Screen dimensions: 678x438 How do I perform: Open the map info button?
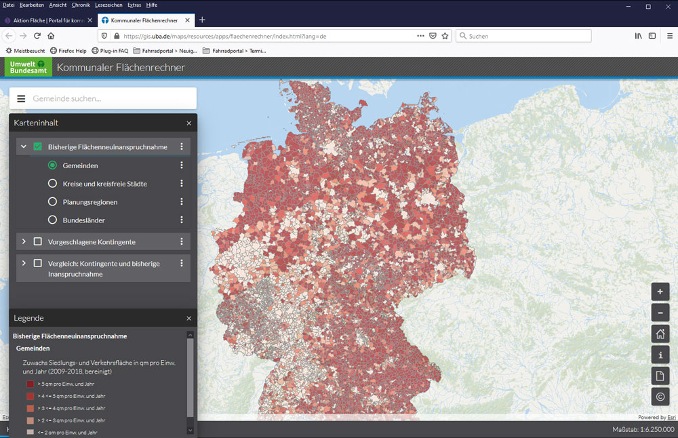(x=660, y=355)
